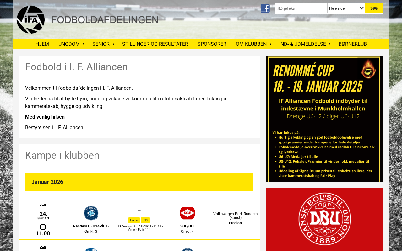Click the match score dash

(139, 211)
